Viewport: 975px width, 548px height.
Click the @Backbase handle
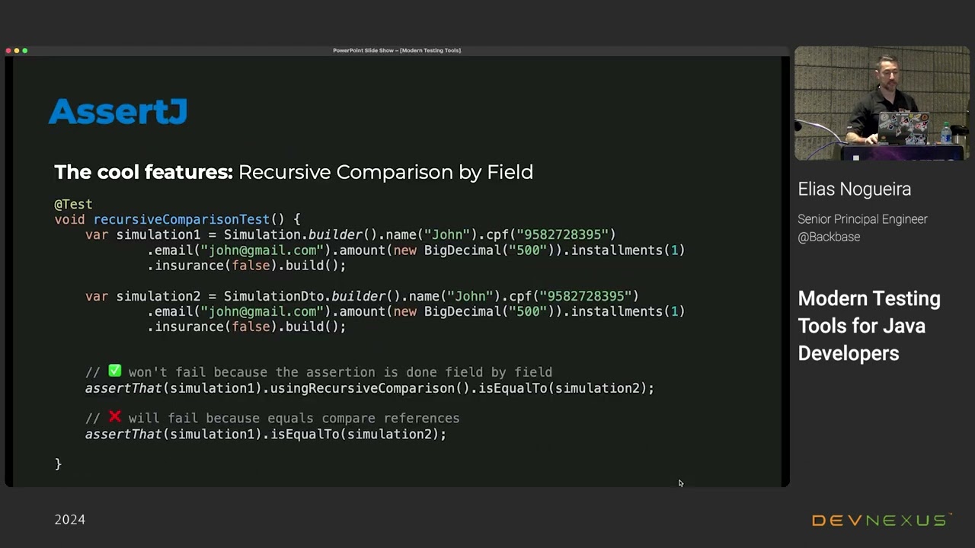tap(829, 237)
